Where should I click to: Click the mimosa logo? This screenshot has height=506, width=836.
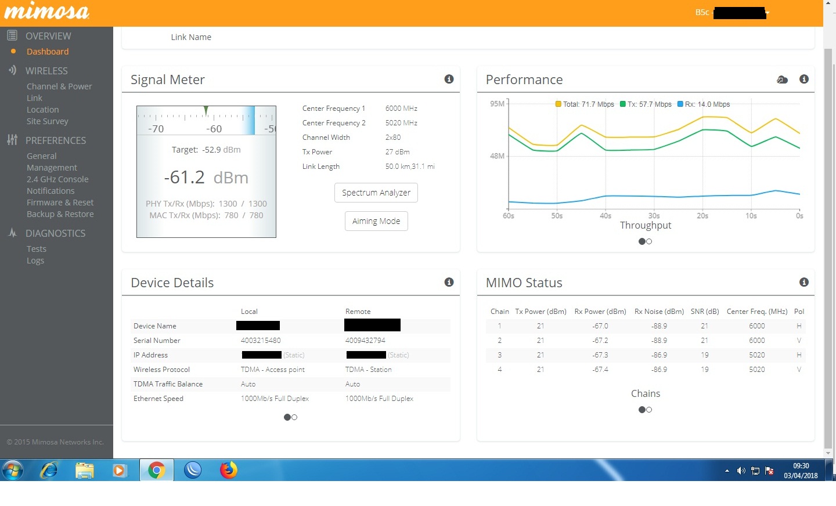click(x=47, y=12)
